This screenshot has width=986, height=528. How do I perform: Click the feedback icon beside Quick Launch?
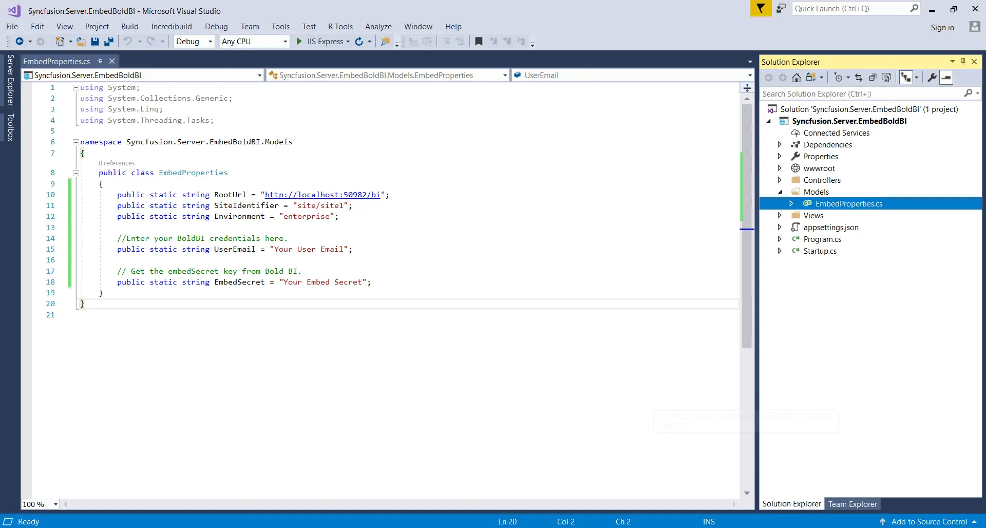781,9
